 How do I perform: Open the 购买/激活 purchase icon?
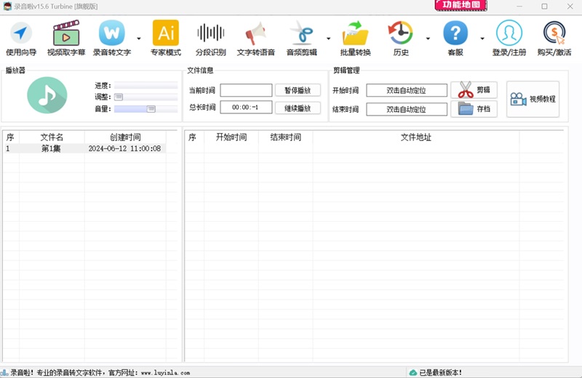(x=554, y=38)
